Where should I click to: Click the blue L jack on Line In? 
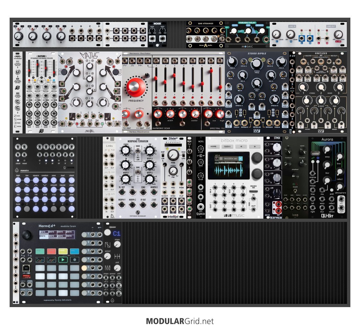[301, 38]
